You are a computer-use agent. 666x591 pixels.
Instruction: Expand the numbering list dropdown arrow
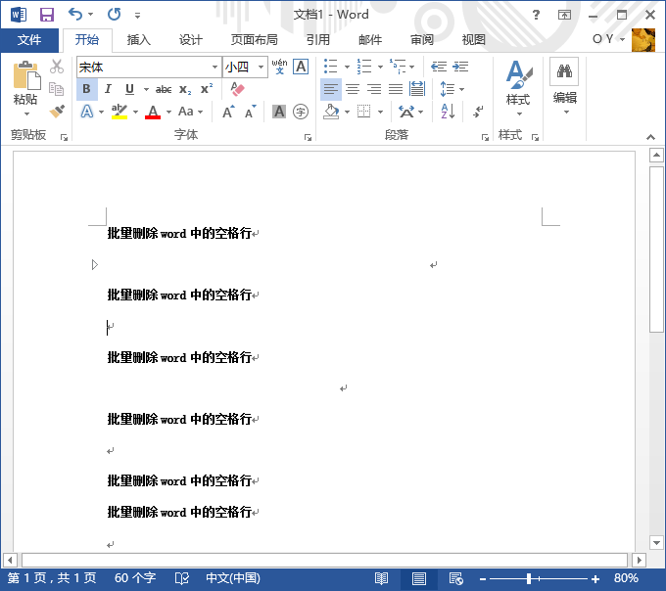point(380,67)
